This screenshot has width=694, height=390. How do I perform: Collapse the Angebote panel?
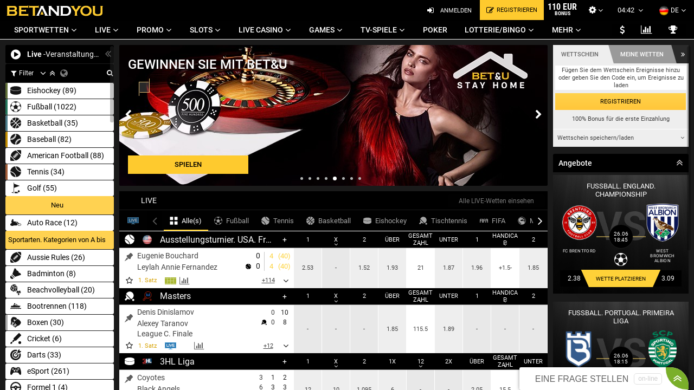pyautogui.click(x=679, y=163)
